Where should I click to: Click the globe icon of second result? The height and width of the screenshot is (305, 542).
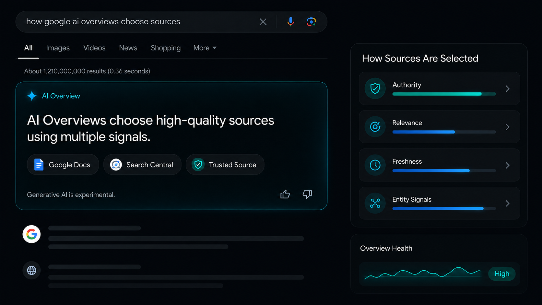[x=31, y=270]
